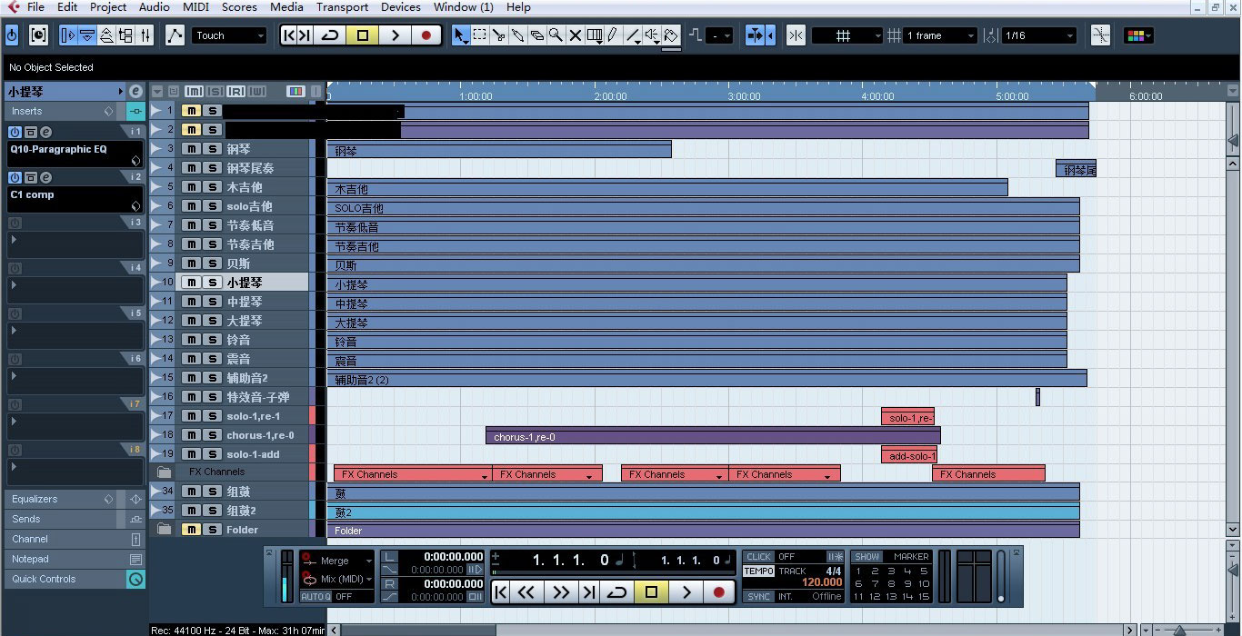Open the Mixer from the toolbar icon
Image resolution: width=1242 pixels, height=636 pixels.
coord(146,35)
